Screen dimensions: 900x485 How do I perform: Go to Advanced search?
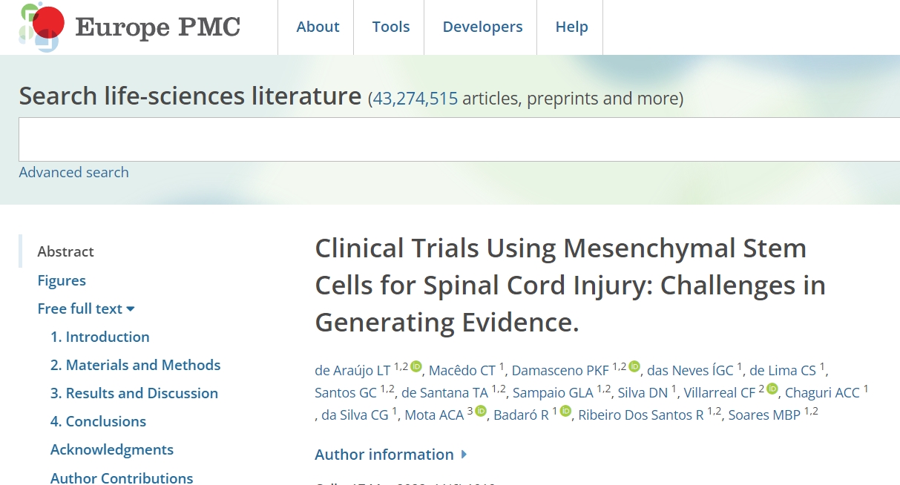click(73, 172)
